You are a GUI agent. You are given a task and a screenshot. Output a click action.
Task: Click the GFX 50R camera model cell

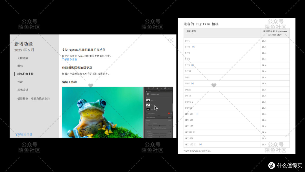tap(222, 120)
